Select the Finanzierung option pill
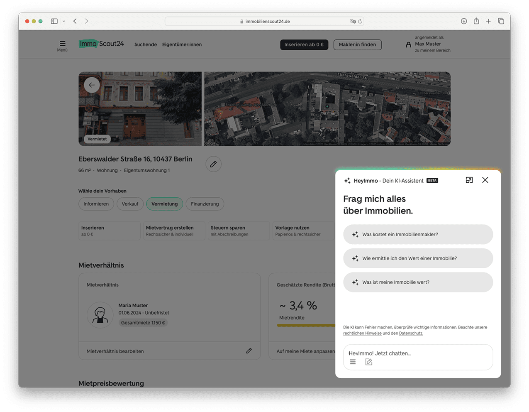The image size is (529, 412). tap(205, 204)
